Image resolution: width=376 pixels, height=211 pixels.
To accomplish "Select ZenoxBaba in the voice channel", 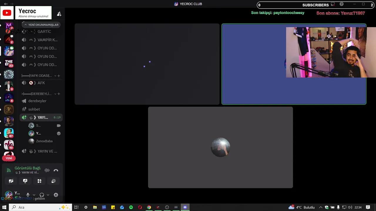I will click(x=44, y=141).
